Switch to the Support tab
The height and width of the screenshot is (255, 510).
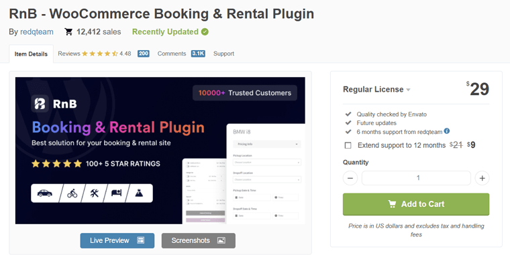[x=223, y=54]
